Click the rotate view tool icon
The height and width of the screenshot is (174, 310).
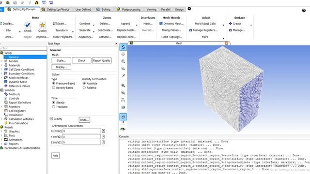point(123,47)
